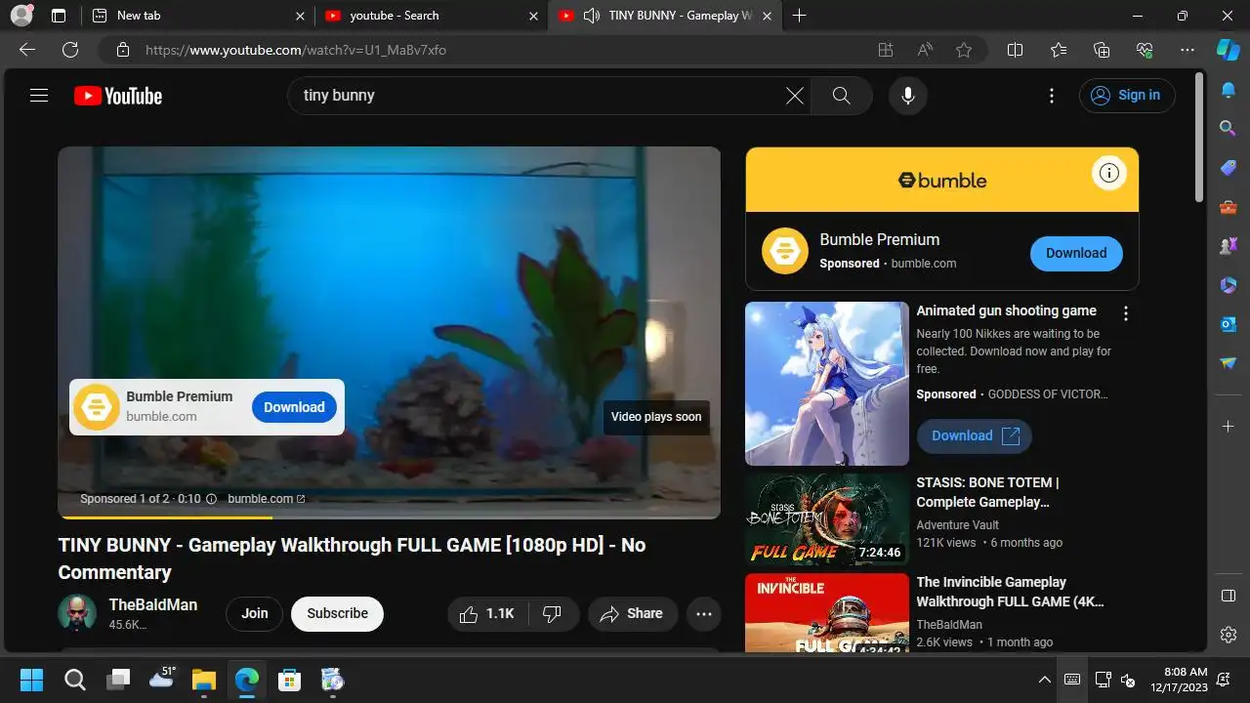
Task: Open the Favorites list toolbar icon
Action: (x=1059, y=50)
